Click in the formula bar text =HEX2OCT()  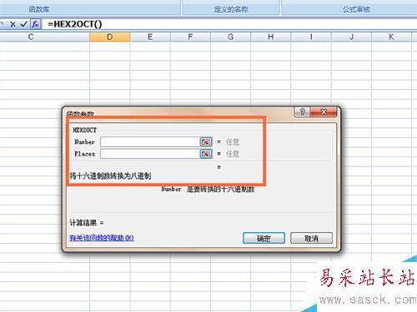[x=75, y=24]
